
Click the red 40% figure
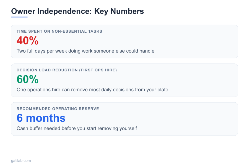pyautogui.click(x=27, y=41)
